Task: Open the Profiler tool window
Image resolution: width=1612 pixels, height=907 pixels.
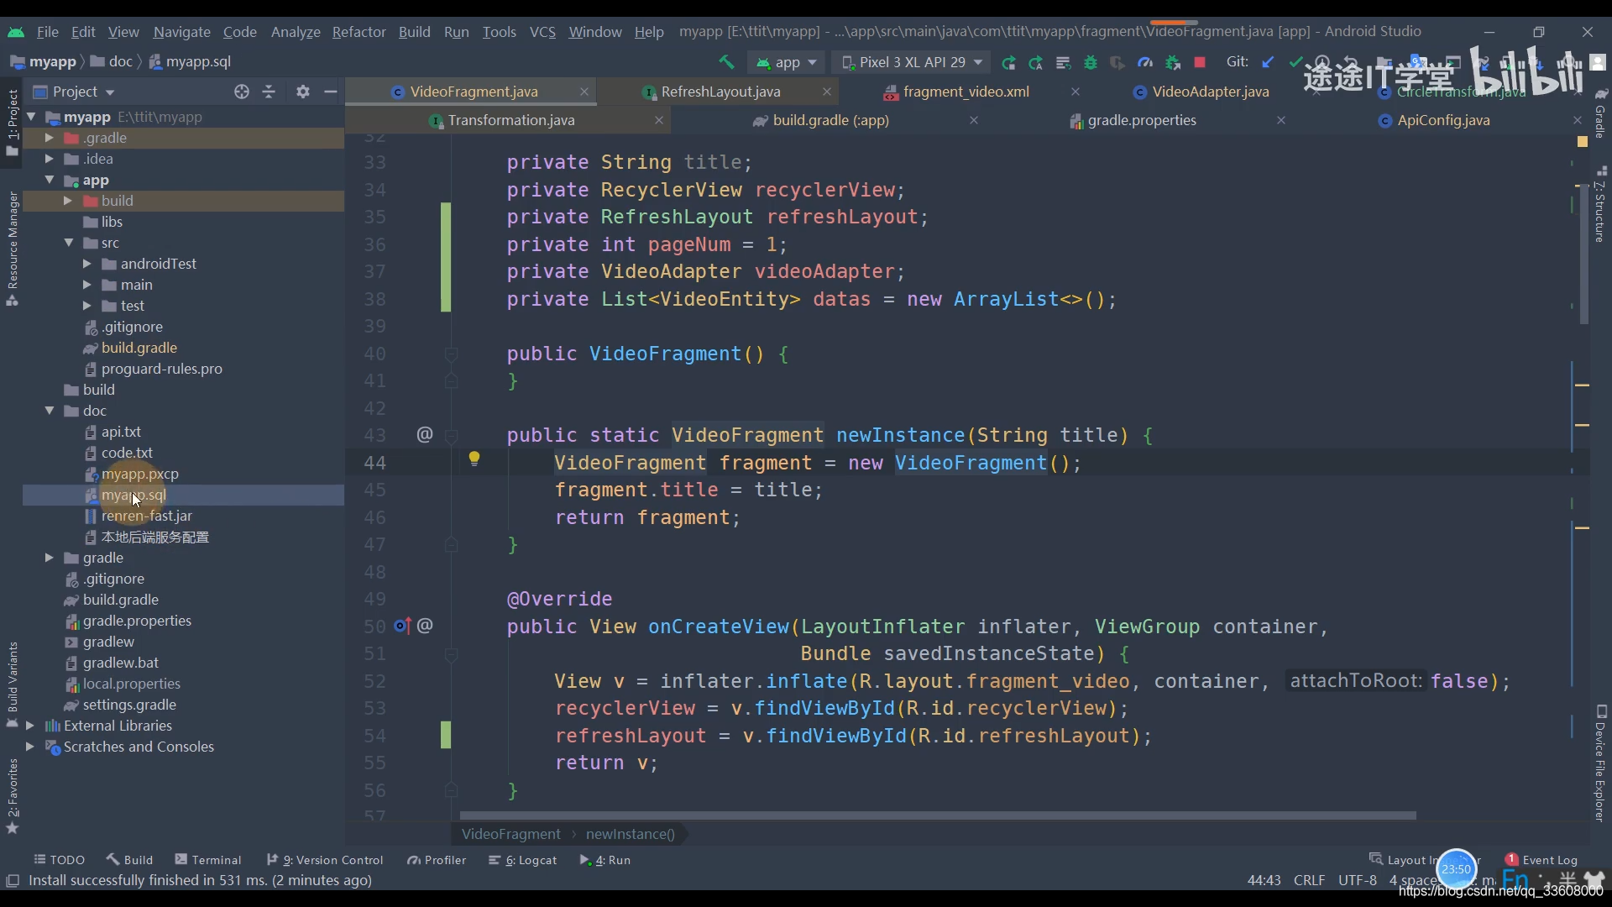Action: click(437, 860)
